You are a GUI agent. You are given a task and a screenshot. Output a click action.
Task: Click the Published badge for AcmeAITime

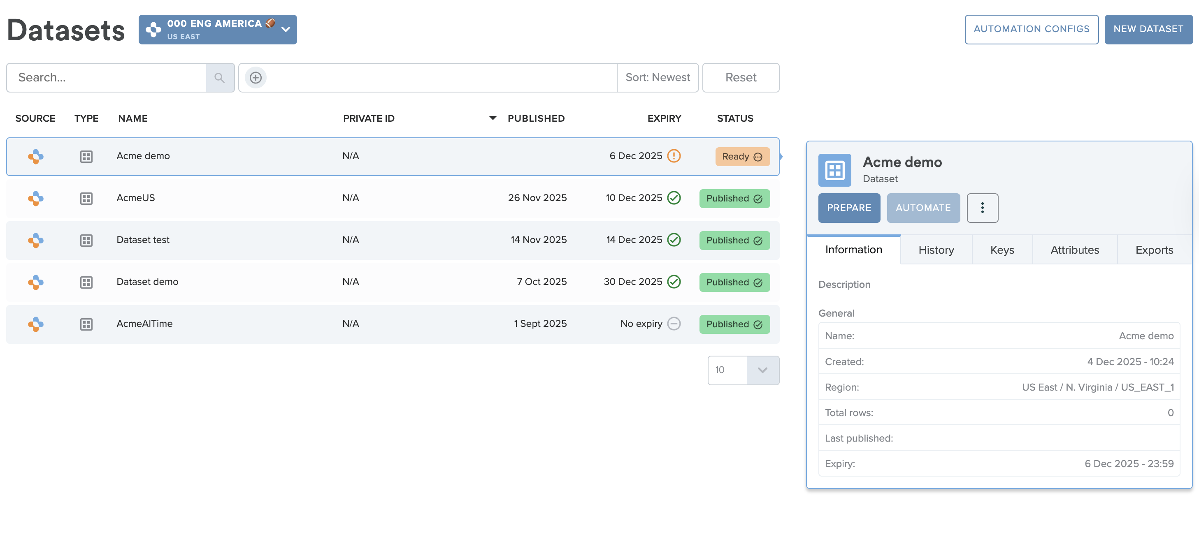734,324
